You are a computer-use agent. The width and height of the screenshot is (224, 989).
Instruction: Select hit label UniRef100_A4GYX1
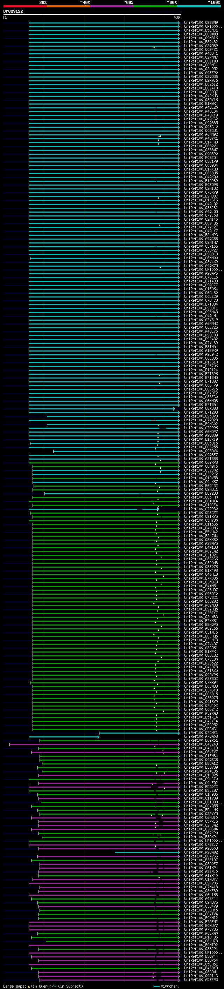tap(201, 138)
